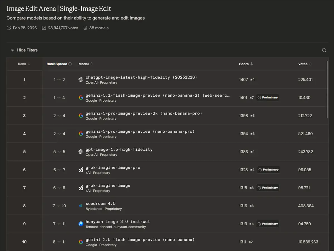Click the filters icon beside Hide Filters

12,50
